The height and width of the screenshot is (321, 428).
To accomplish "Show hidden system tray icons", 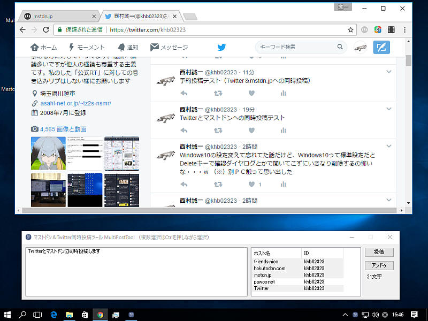I will tap(345, 315).
